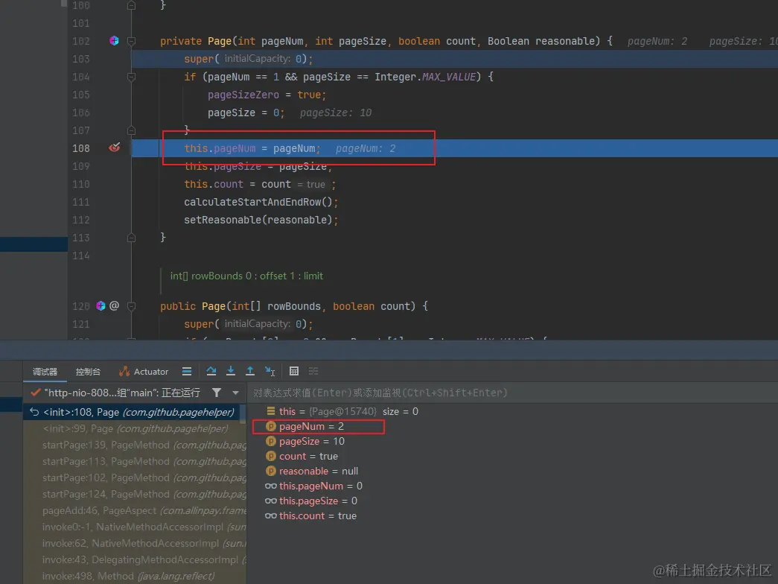
Task: Select the invoke:498, Method frame
Action: [x=134, y=576]
